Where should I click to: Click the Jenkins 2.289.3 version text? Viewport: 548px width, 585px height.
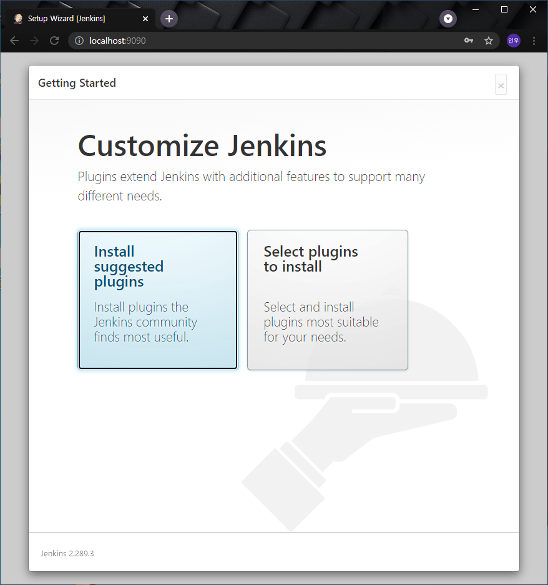coord(67,553)
